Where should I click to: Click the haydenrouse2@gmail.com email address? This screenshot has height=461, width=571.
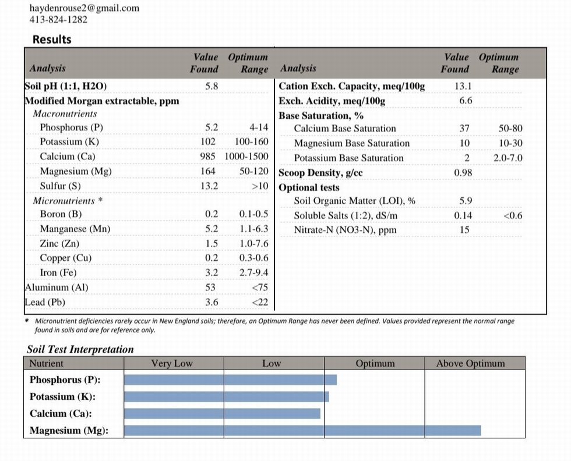pos(84,8)
